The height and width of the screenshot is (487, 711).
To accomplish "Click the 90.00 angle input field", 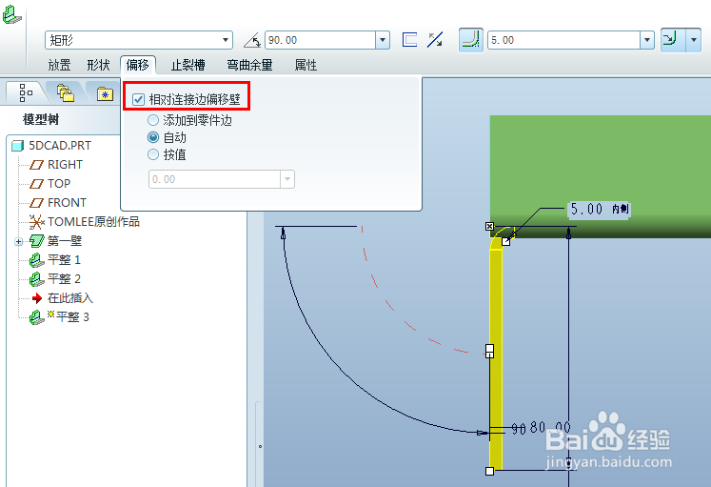I will [320, 40].
